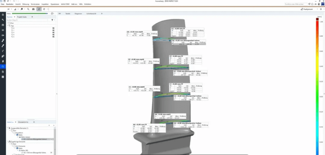The width and height of the screenshot is (325, 155).
Task: Click the pin annotation toolbar icon
Action: pos(22,9)
